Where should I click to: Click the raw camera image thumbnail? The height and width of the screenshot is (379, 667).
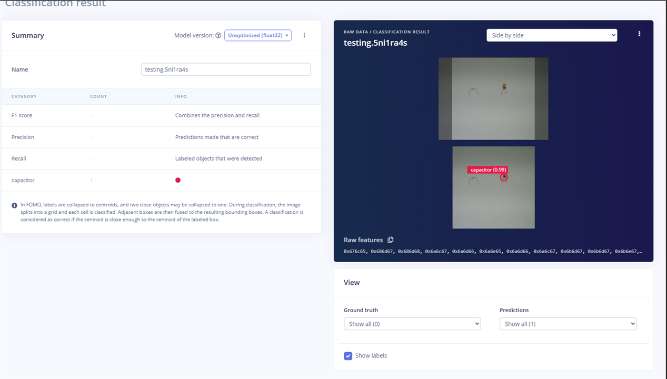pyautogui.click(x=493, y=98)
